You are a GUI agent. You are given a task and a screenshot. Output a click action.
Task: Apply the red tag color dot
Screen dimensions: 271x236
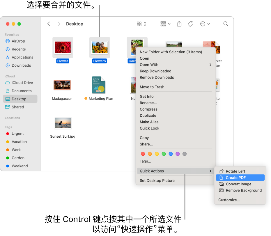coord(143,154)
